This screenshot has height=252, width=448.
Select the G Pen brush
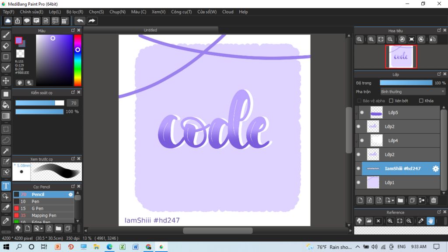pyautogui.click(x=44, y=209)
